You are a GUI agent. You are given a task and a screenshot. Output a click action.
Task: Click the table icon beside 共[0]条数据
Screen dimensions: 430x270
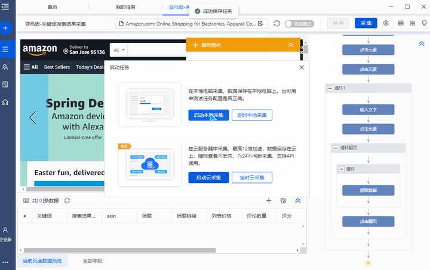coord(26,200)
